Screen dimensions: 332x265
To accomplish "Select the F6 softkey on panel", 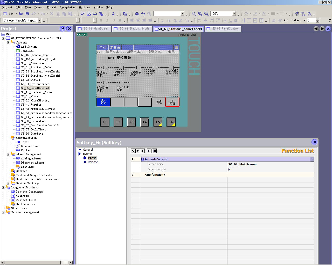I will point(171,122).
